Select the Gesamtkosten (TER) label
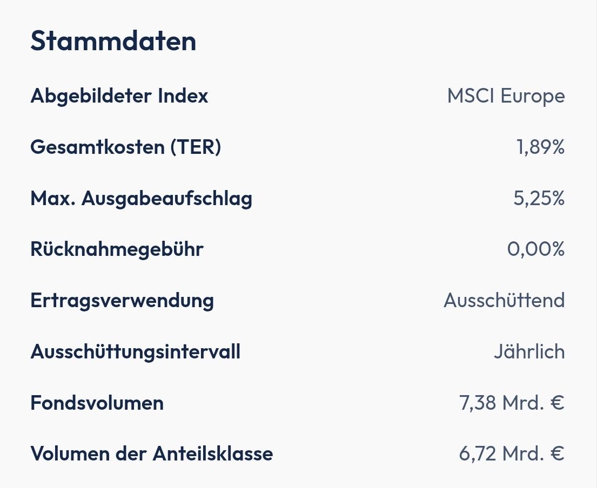 click(x=125, y=147)
